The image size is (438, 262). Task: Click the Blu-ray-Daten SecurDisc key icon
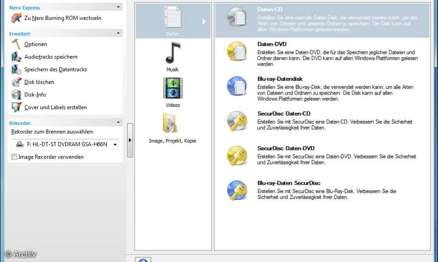(237, 190)
